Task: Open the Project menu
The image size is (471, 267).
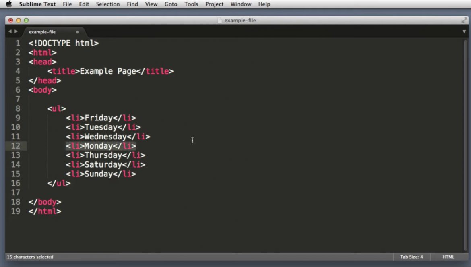Action: point(214,4)
